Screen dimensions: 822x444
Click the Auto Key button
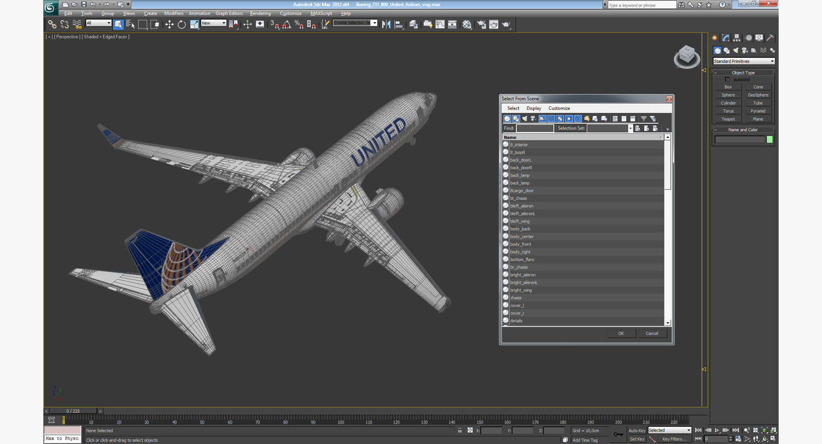coord(637,430)
